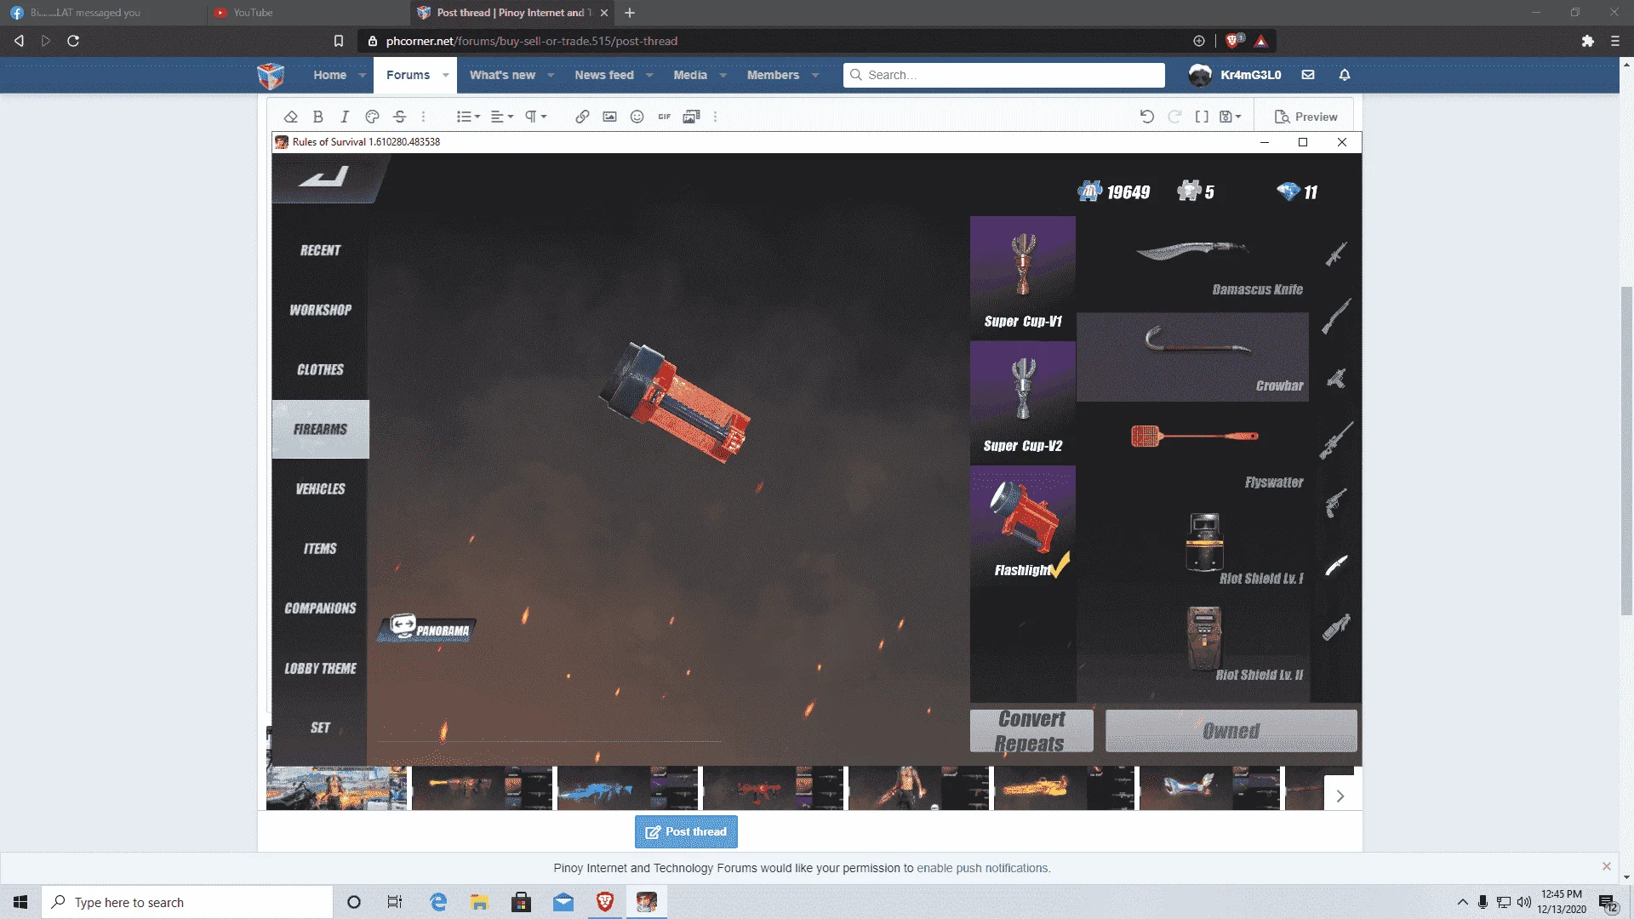
Task: Click the GIF insert icon
Action: click(664, 117)
